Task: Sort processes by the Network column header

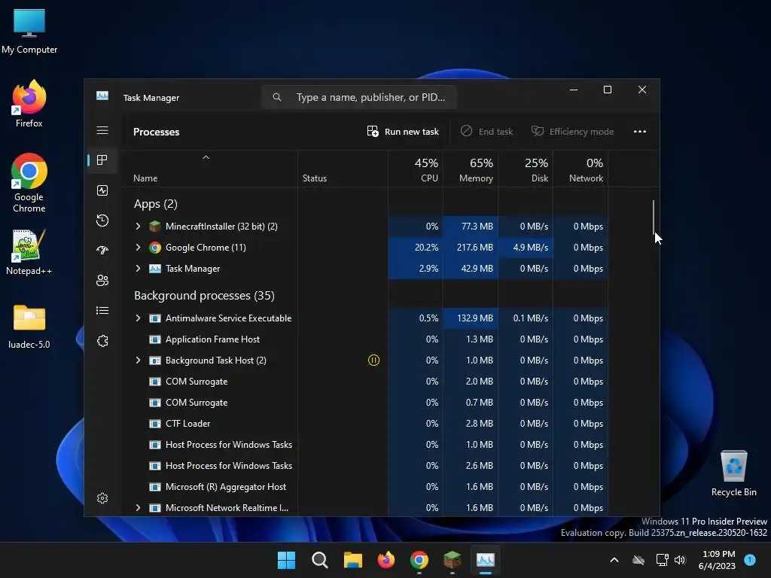Action: pos(581,169)
